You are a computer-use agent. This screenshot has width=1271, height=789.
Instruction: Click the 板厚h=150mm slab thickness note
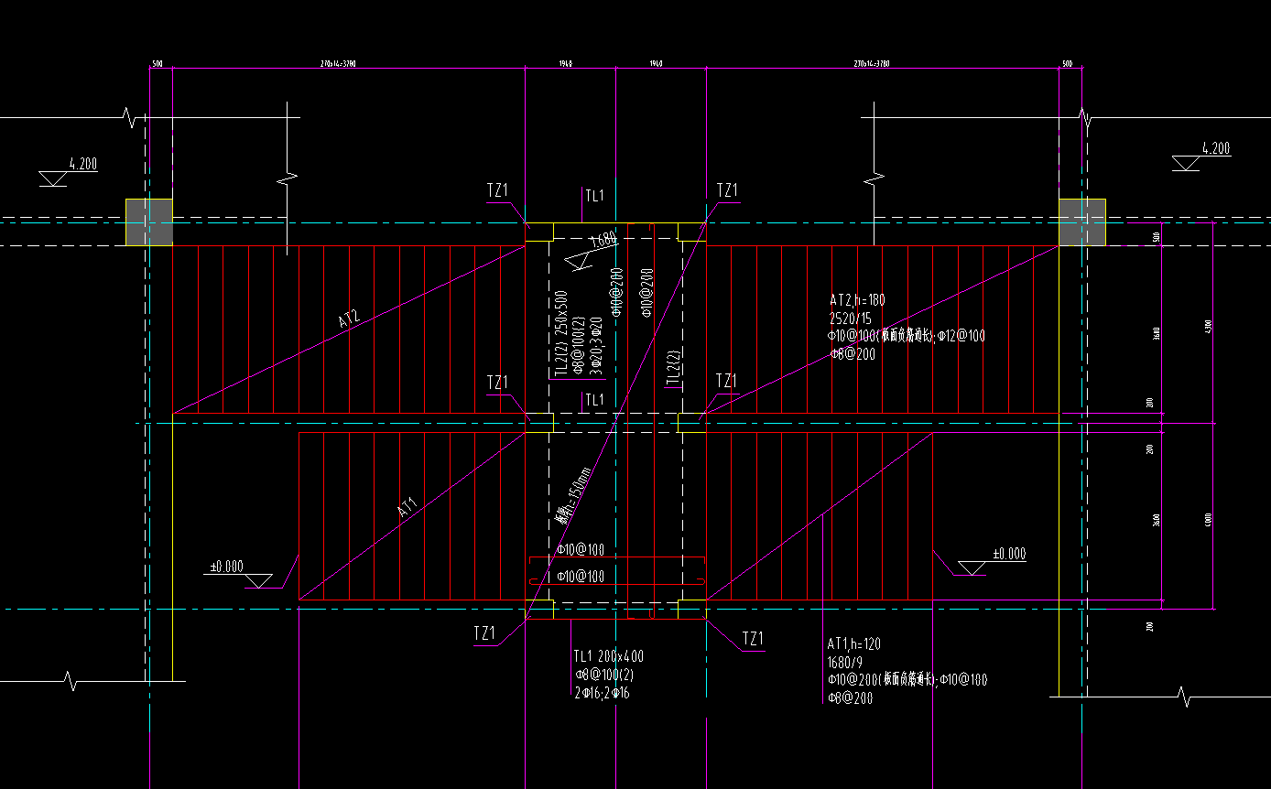pos(574,494)
